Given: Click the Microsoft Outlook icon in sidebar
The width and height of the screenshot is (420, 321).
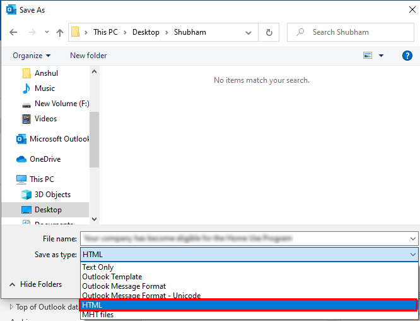Looking at the screenshot, I should (21, 139).
